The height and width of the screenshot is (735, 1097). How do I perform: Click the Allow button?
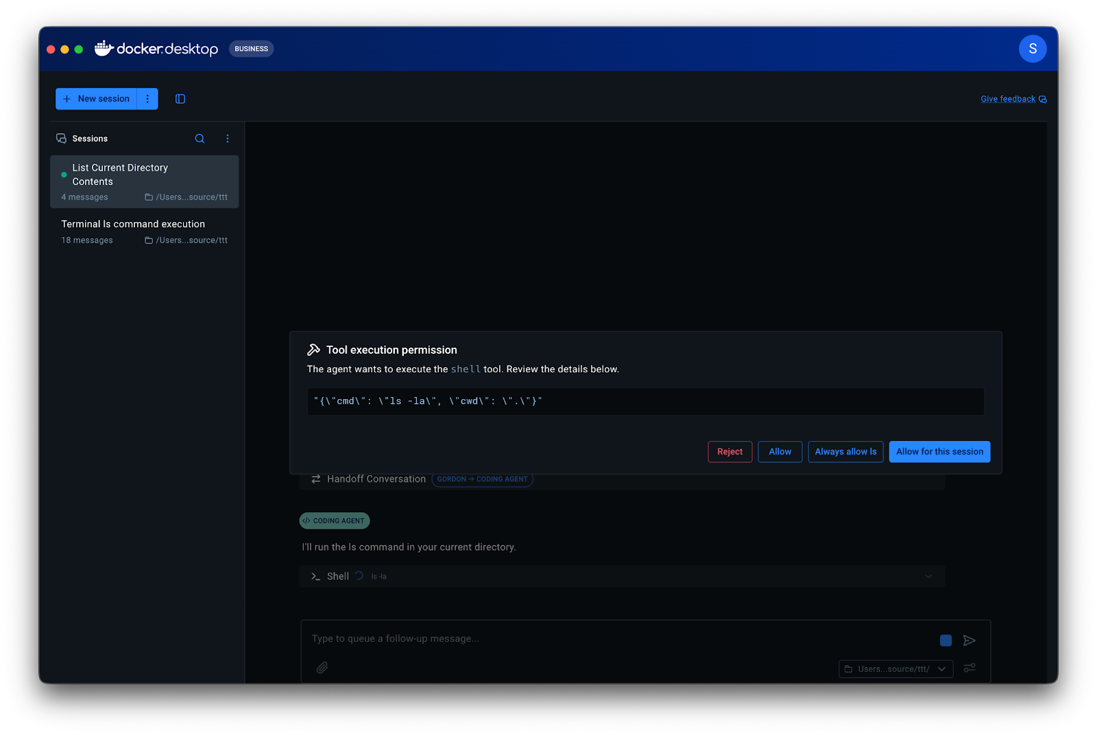[780, 452]
